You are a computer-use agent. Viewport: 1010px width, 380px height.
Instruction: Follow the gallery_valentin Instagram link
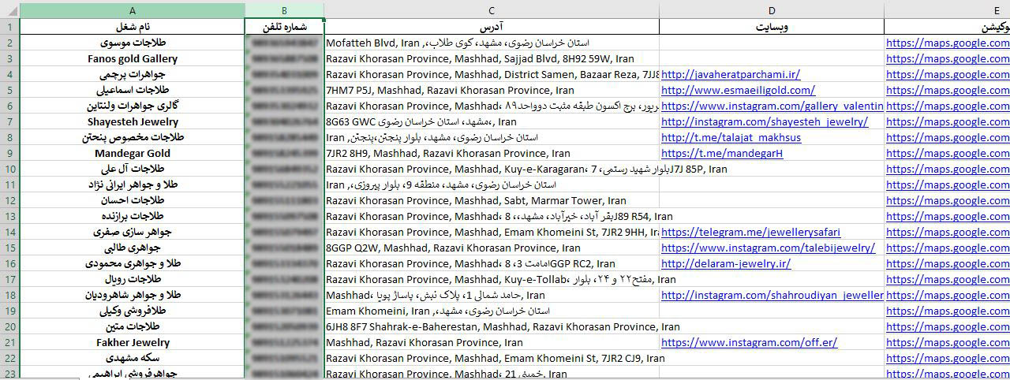pos(772,106)
